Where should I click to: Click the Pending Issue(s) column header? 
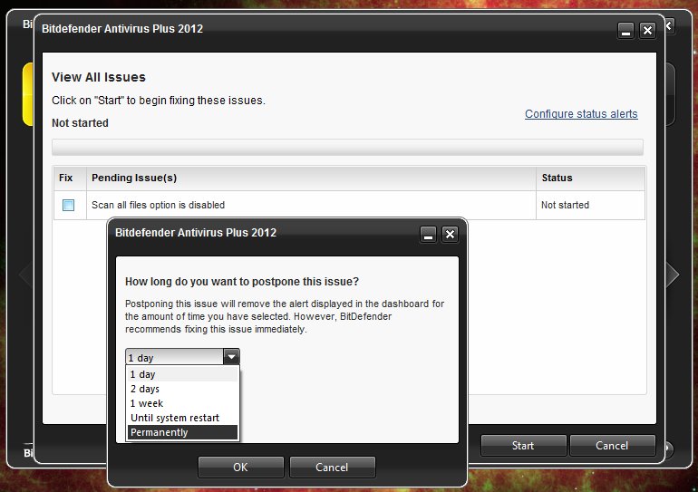click(311, 178)
